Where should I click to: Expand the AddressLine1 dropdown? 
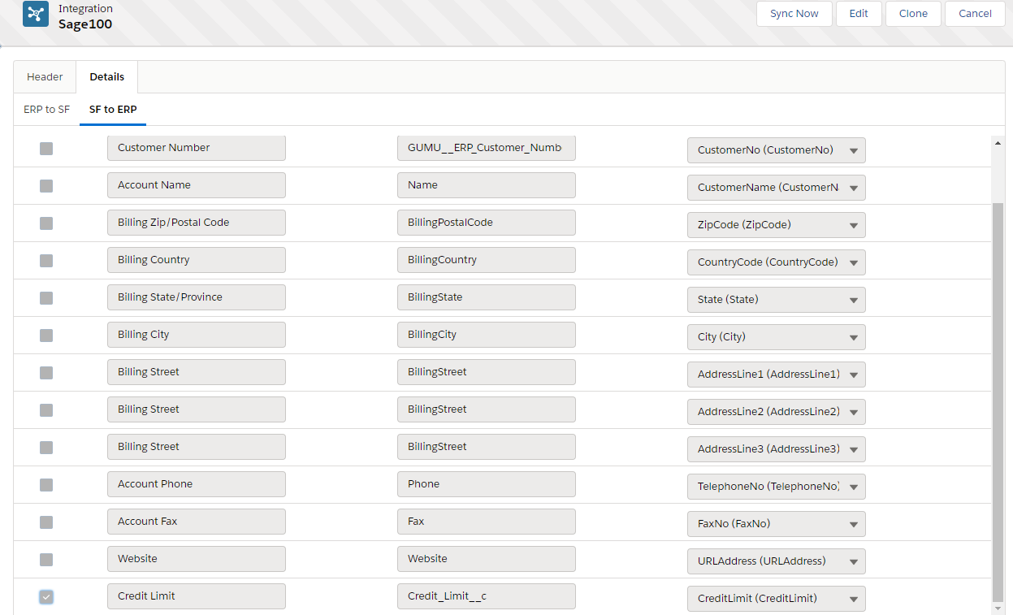(x=776, y=375)
